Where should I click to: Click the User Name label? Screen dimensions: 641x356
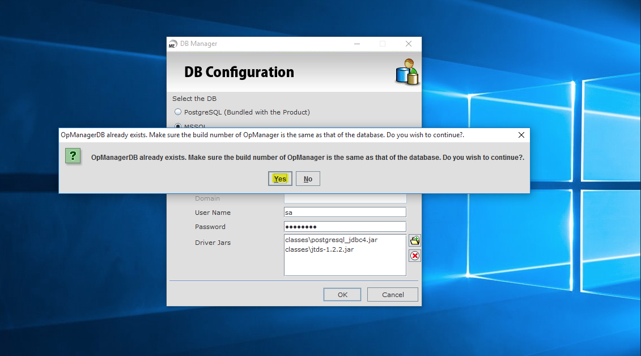tap(213, 213)
